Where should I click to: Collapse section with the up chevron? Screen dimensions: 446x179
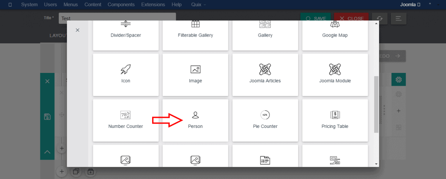click(x=47, y=152)
